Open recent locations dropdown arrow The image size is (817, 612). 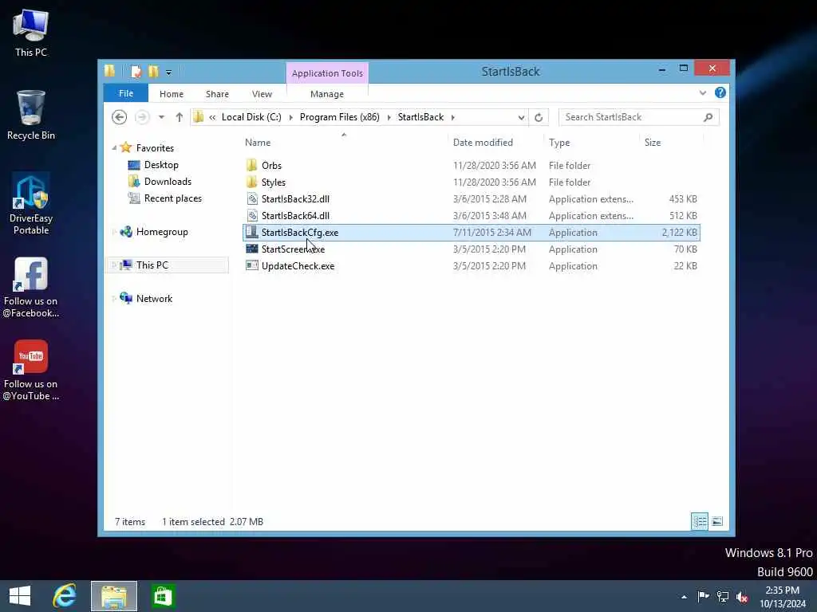161,117
